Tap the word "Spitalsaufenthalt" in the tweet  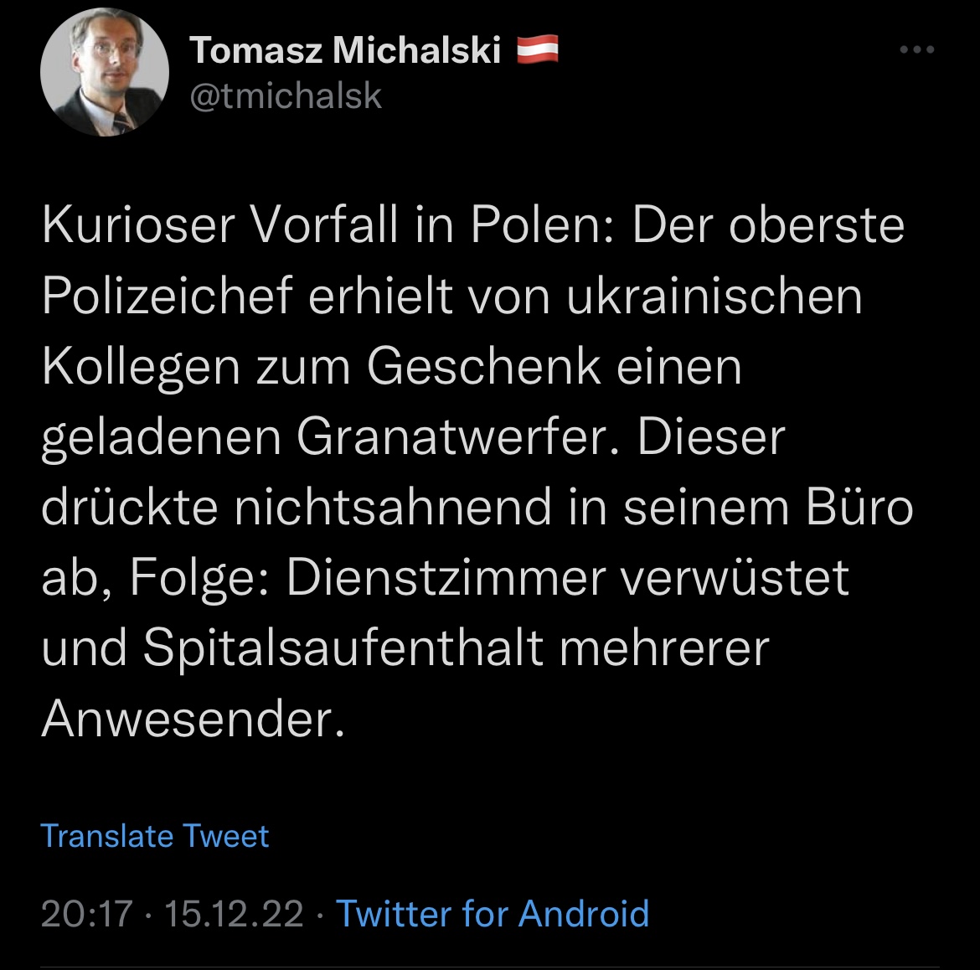click(343, 648)
